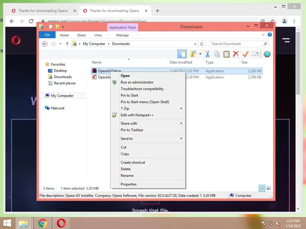Expand breadcrumb arrow after My Computer
The image size is (306, 229).
pos(109,44)
